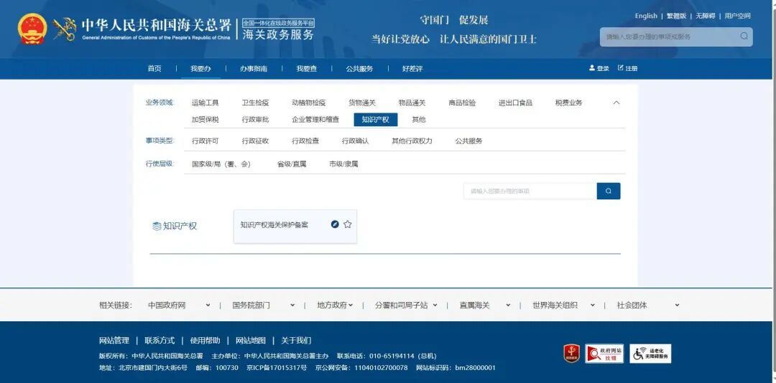Open the 知识产权海关保护备案 card
Viewport: 776px width, 383px height.
click(x=295, y=227)
